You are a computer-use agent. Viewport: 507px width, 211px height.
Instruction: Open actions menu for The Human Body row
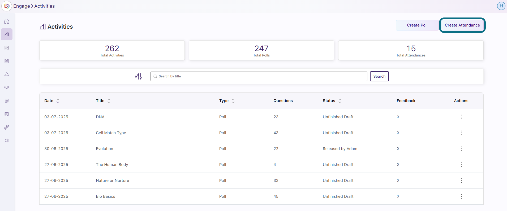click(x=461, y=165)
